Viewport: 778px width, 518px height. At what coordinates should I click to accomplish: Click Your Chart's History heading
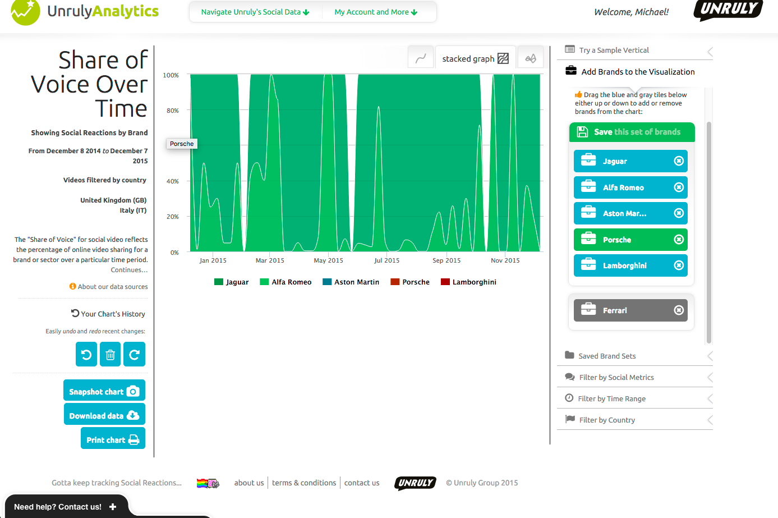coord(108,314)
